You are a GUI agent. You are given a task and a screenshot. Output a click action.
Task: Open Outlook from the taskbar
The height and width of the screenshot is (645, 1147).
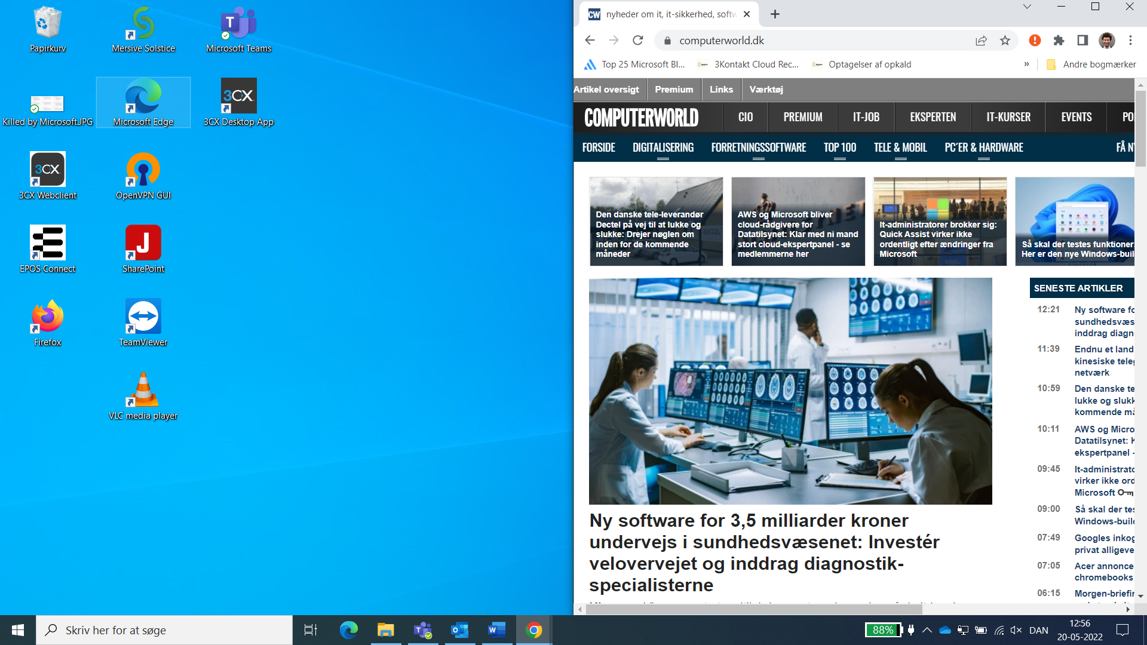[x=459, y=630]
